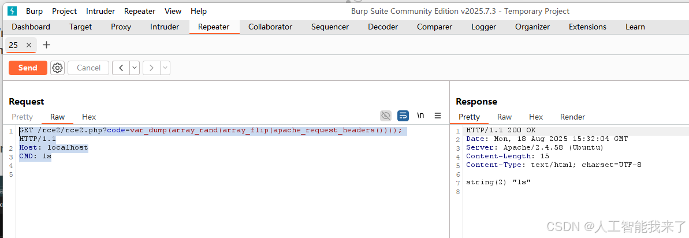Select Response Render view tab
689x238 pixels.
pos(572,117)
